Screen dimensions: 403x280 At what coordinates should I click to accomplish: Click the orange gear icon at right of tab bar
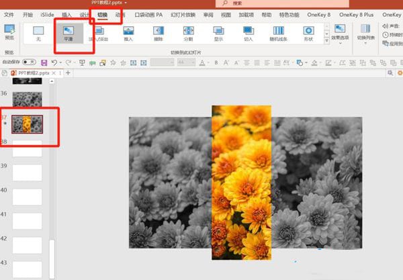point(400,73)
